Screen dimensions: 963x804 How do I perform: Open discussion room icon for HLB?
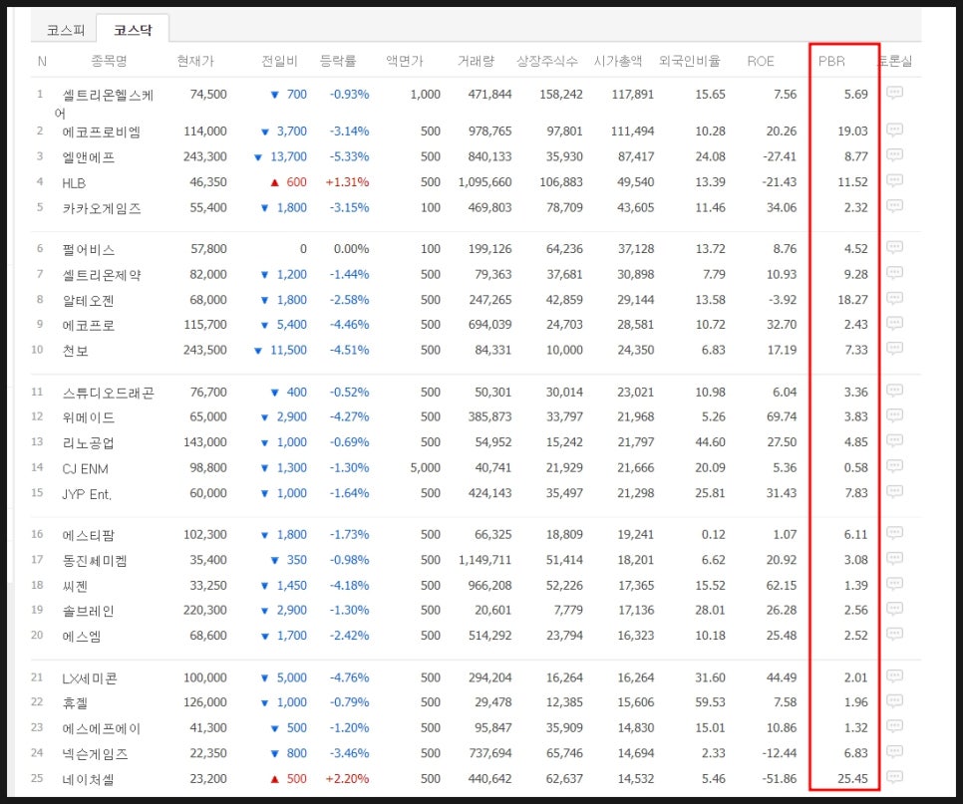(894, 181)
